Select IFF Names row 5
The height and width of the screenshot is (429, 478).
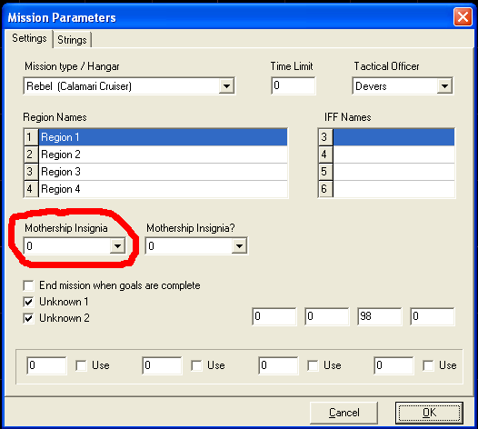[386, 172]
